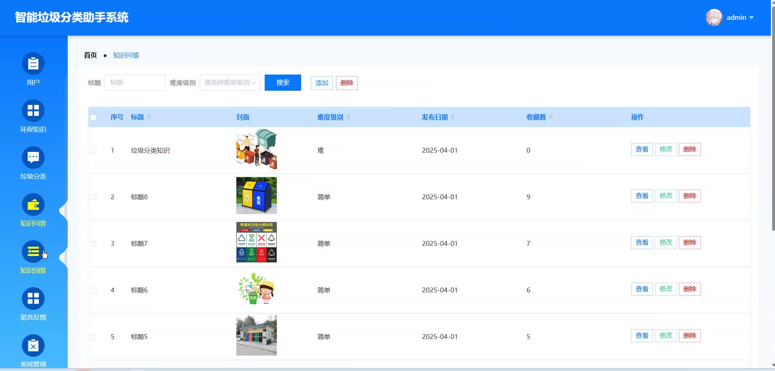Image resolution: width=775 pixels, height=371 pixels.
Task: Go to 首页 breadcrumb link
Action: 90,55
